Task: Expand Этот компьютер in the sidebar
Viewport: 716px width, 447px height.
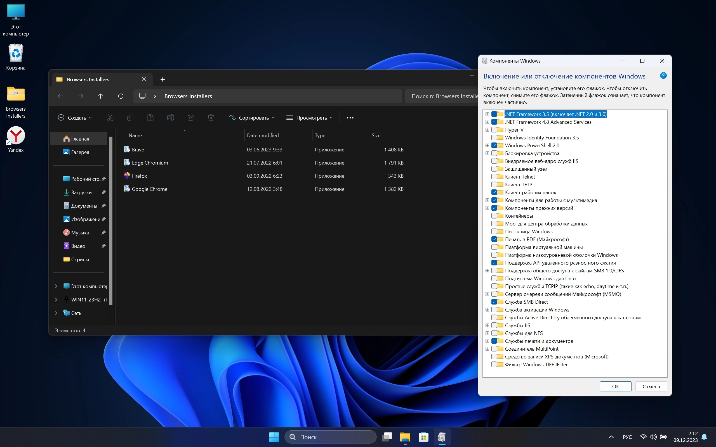Action: pyautogui.click(x=56, y=286)
